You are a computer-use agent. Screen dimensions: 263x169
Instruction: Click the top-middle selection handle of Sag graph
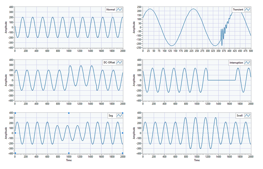click(x=69, y=113)
